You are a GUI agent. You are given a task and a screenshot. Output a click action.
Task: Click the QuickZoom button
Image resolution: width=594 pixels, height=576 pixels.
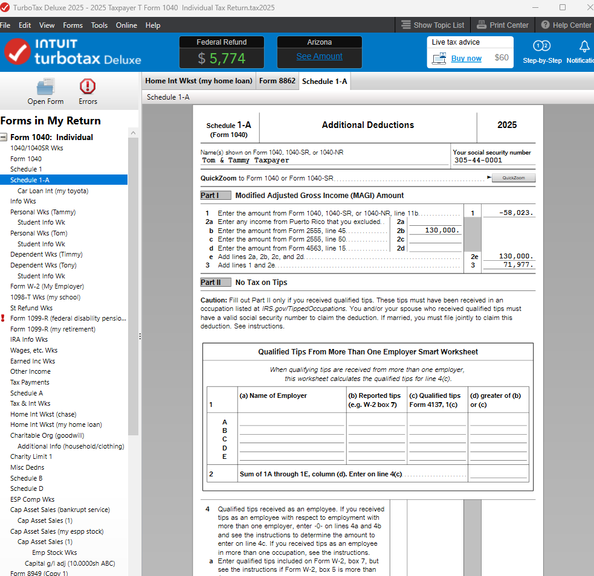pos(513,178)
